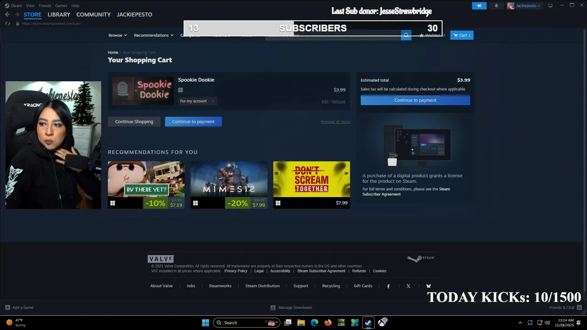Viewport: 587px width, 330px height.
Task: Open Don't Scream Together recommendation card
Action: (x=311, y=185)
